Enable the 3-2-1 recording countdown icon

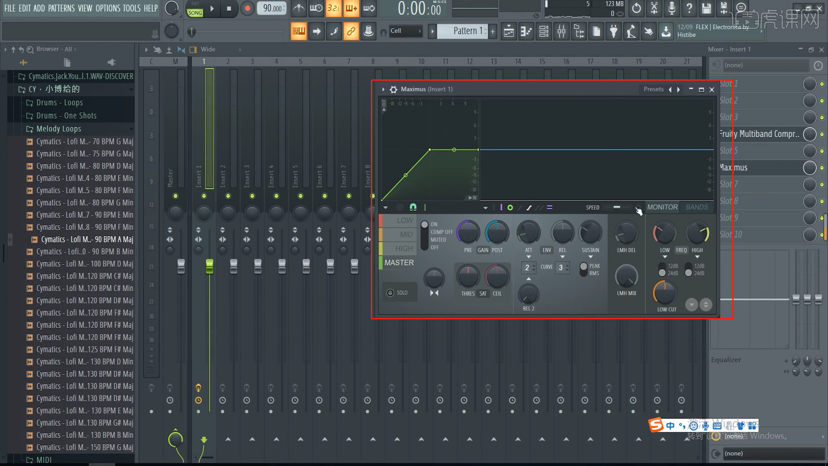tap(333, 9)
